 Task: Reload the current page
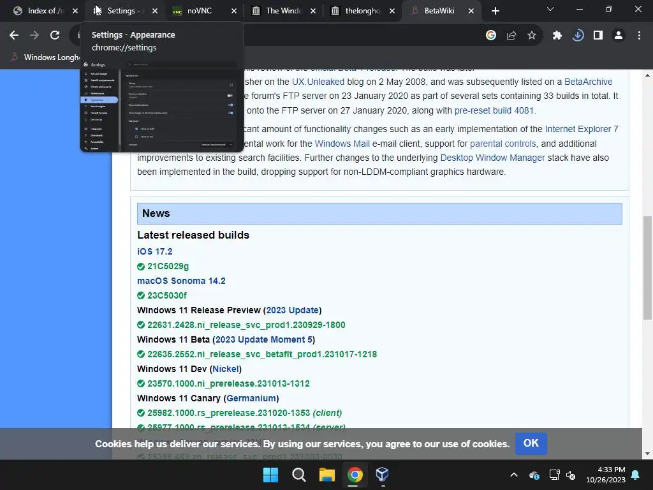click(55, 36)
